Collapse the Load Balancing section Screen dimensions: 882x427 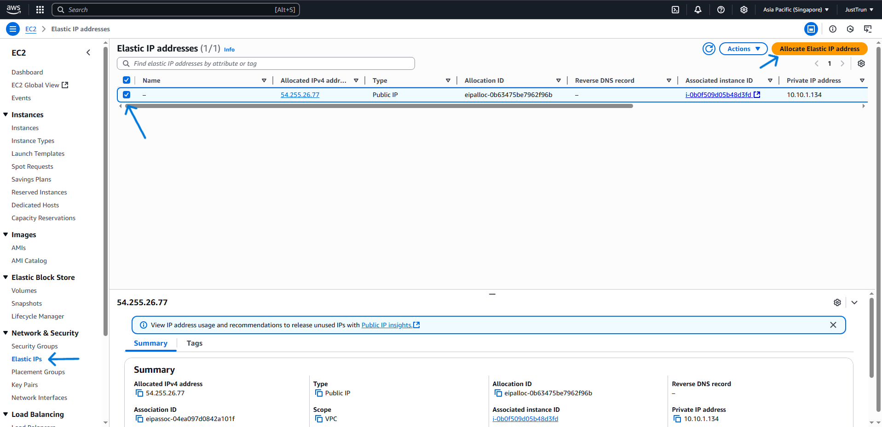[x=6, y=414]
